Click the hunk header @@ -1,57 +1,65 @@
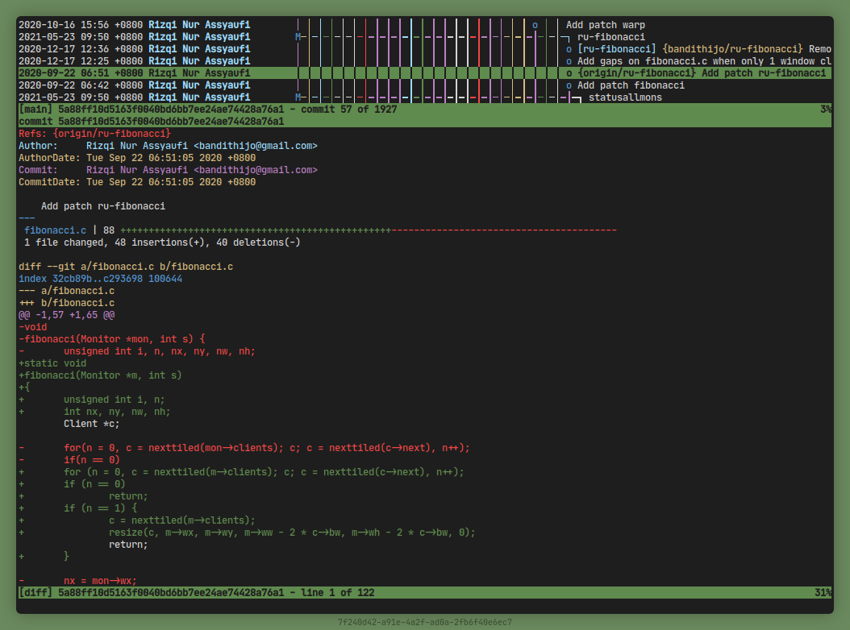The image size is (850, 630). 66,315
